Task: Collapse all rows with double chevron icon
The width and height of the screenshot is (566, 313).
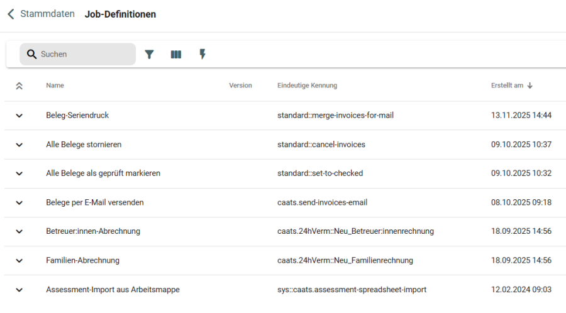Action: tap(19, 86)
